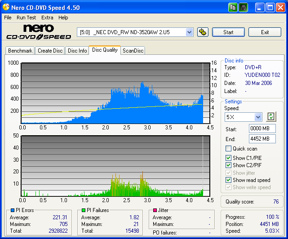Screen dimensions: 288x239
Task: Switch to the ScanDisc tab
Action: tap(133, 51)
